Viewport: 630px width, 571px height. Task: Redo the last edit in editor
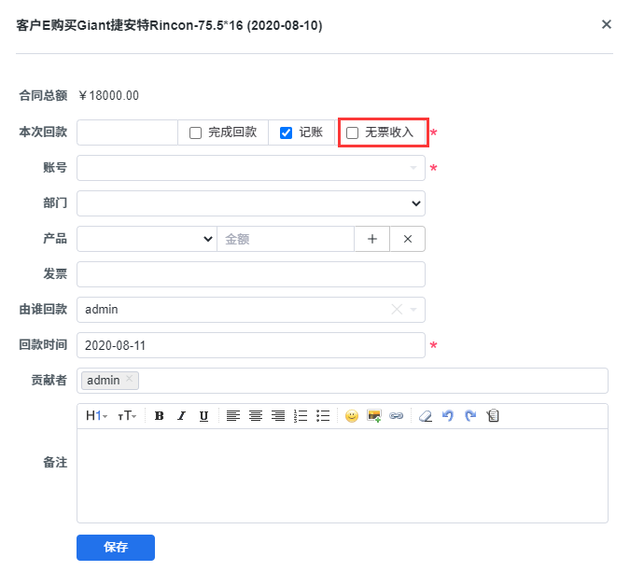(x=470, y=415)
